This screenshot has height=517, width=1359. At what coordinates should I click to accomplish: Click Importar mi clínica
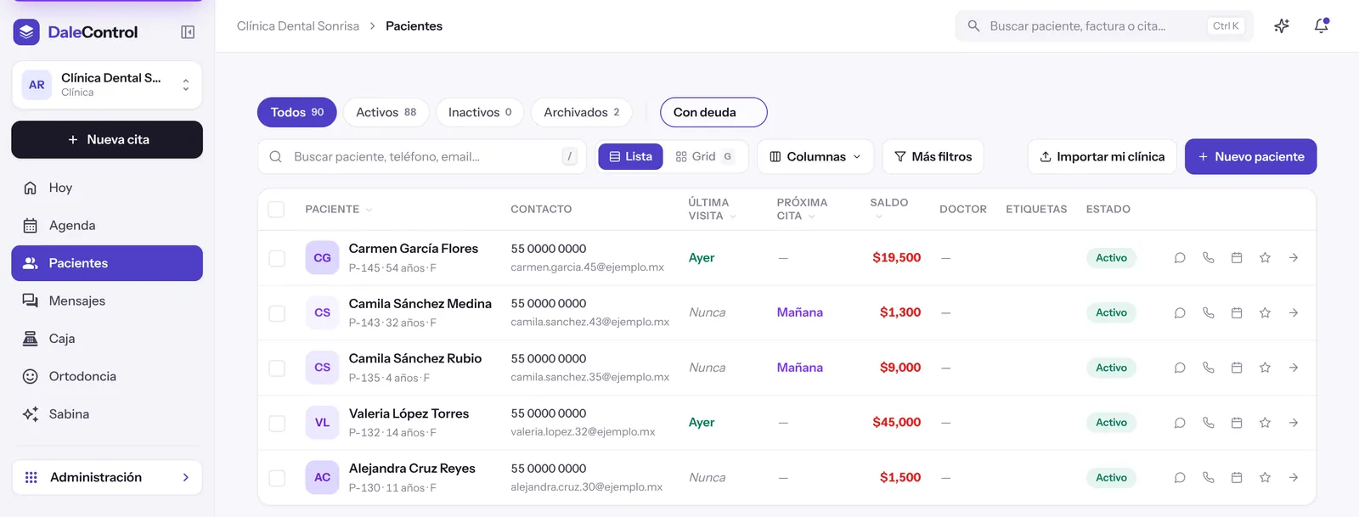(x=1102, y=156)
